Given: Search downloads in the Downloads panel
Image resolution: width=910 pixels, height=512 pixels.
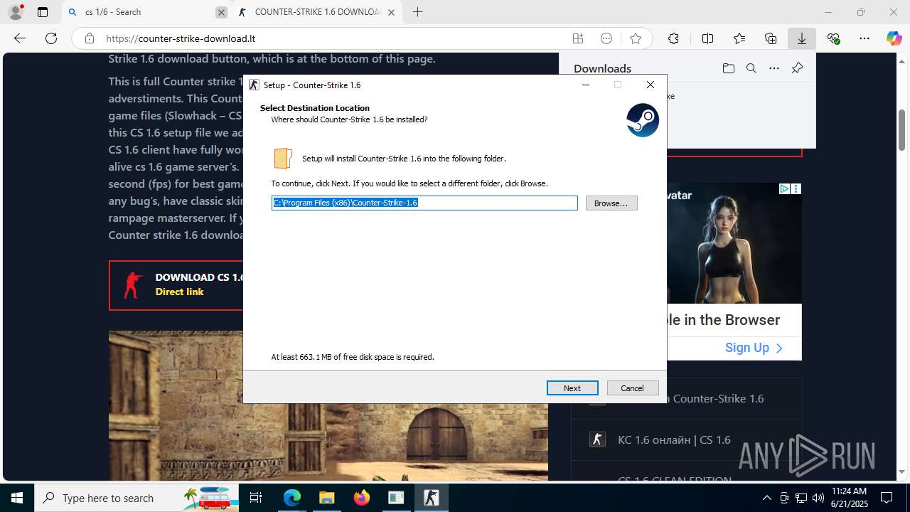Looking at the screenshot, I should (x=751, y=68).
